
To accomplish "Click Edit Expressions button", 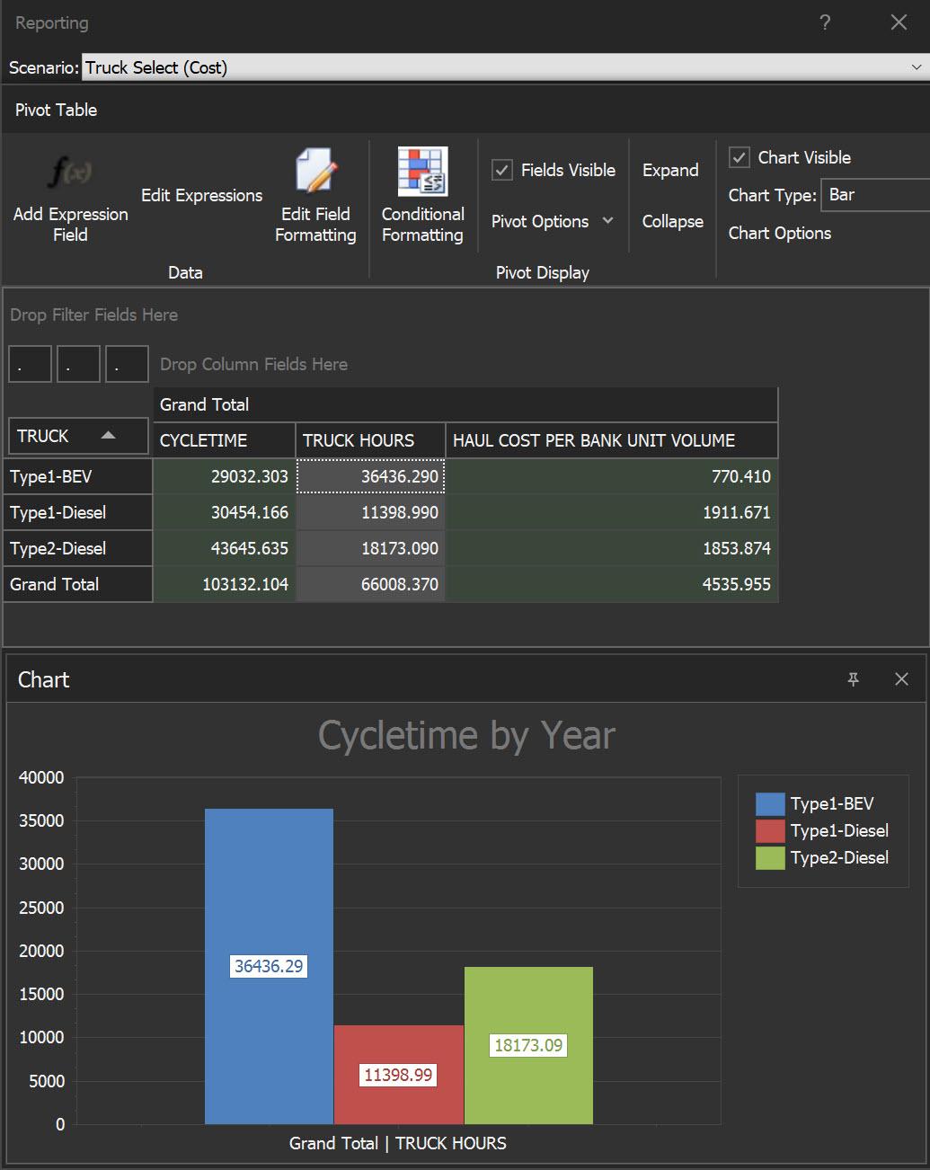I will point(202,195).
